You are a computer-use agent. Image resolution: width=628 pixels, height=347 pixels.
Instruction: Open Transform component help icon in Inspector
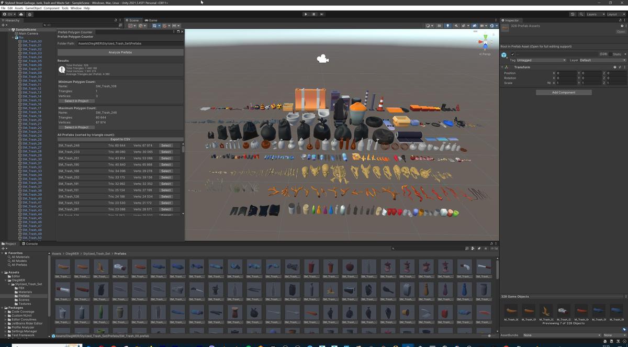615,67
